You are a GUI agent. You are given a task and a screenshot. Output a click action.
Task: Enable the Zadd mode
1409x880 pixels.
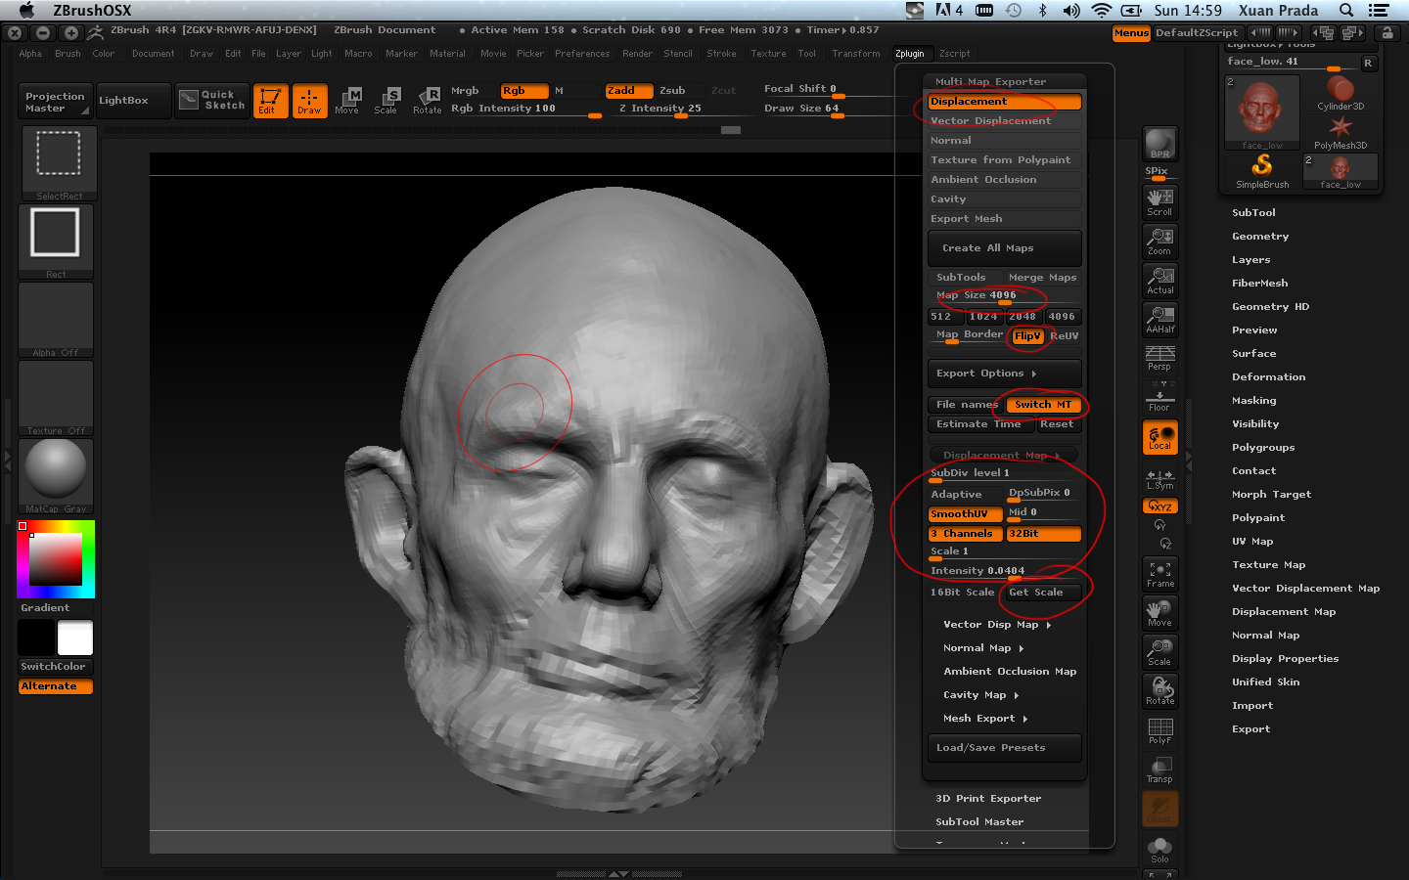629,90
